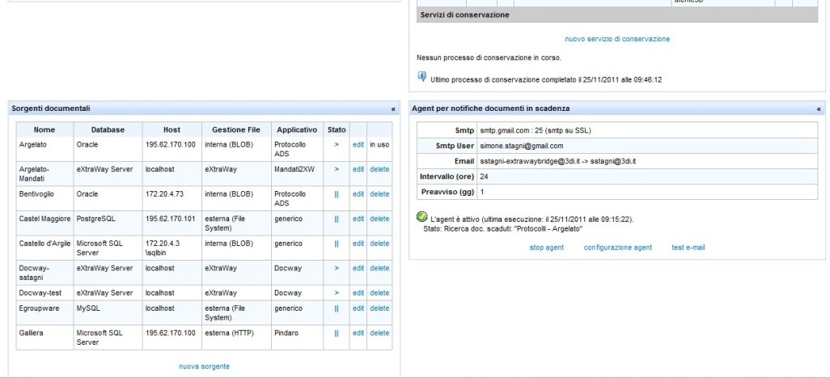This screenshot has height=378, width=830.
Task: Click the Nome column header
Action: coord(44,130)
